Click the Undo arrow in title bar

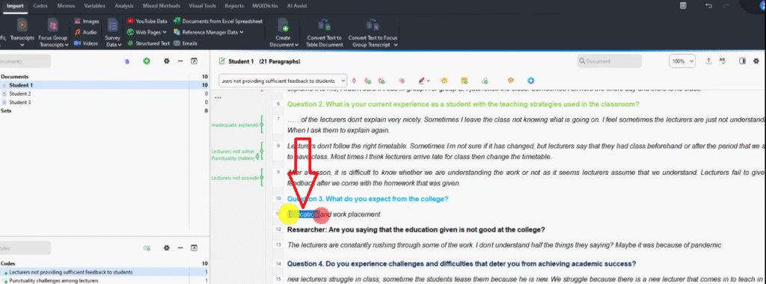tap(709, 5)
